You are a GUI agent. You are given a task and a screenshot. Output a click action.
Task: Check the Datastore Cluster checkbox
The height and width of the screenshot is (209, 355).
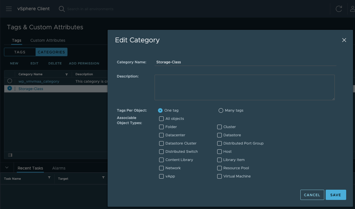(161, 143)
